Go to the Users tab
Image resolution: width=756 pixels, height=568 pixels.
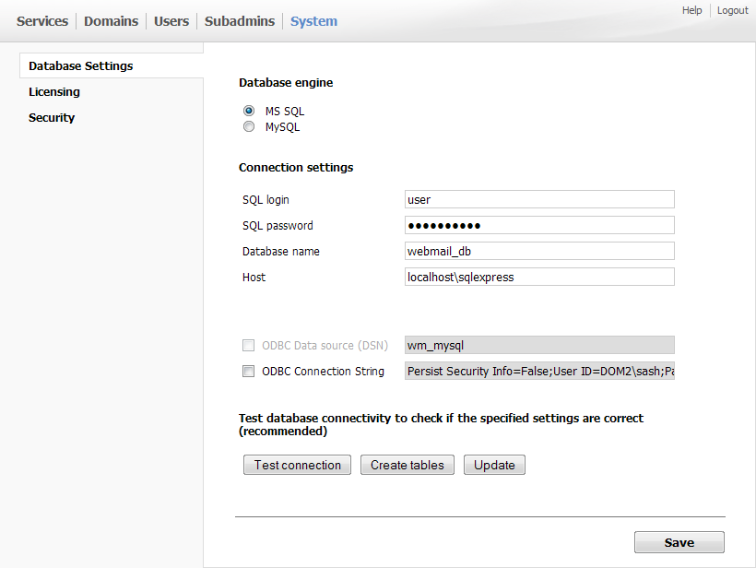pos(171,21)
